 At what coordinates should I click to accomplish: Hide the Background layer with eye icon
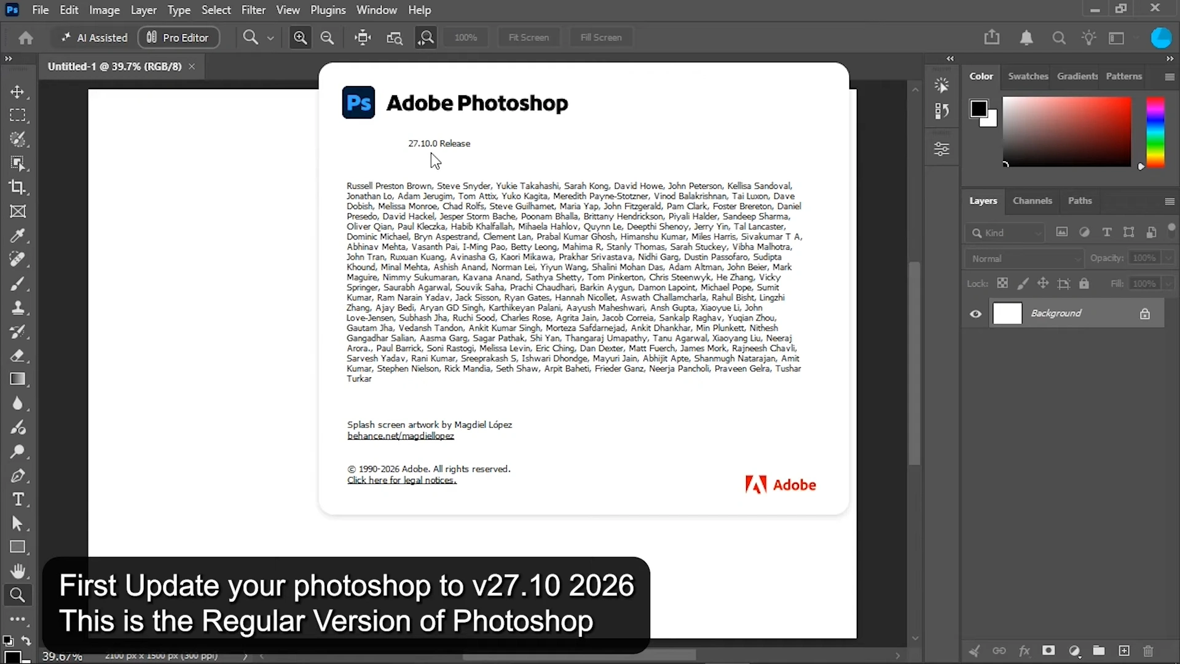click(x=975, y=314)
